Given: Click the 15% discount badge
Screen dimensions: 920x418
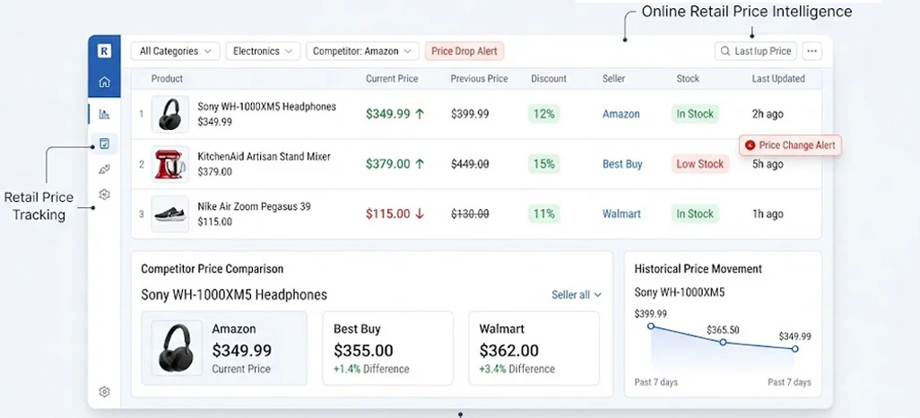Looking at the screenshot, I should point(544,164).
